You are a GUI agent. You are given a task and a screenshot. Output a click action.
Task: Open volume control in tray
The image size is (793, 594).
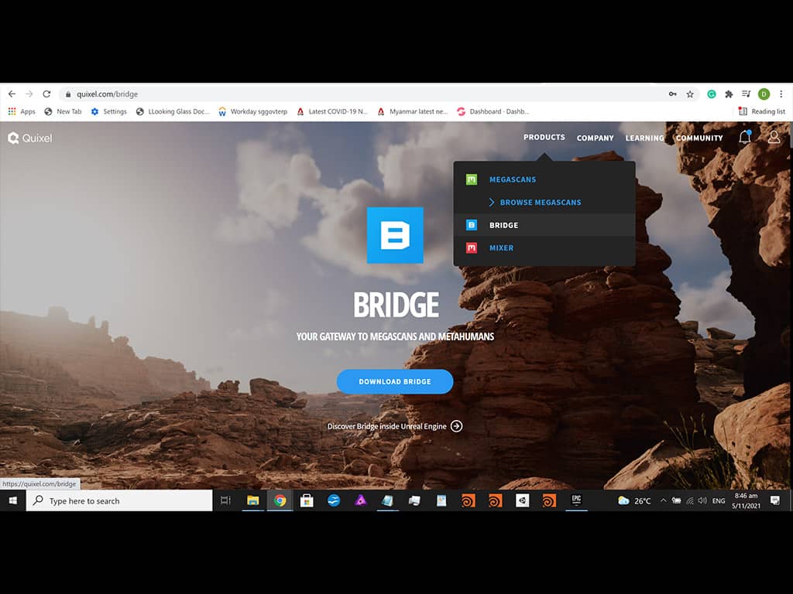pos(702,500)
